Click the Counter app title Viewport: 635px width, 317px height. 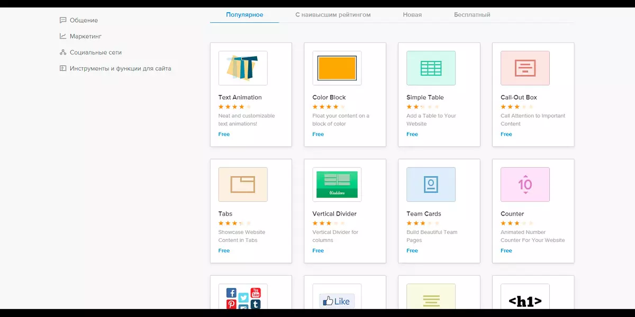click(512, 213)
